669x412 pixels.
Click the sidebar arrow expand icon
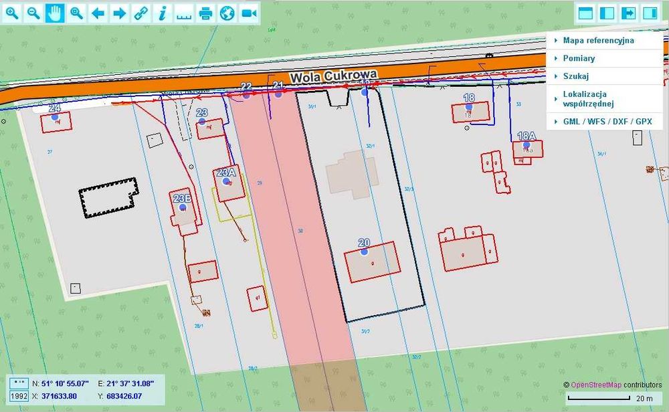[x=628, y=13]
